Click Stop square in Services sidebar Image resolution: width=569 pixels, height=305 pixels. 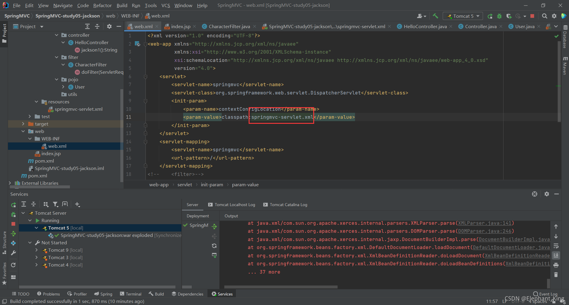(x=13, y=224)
